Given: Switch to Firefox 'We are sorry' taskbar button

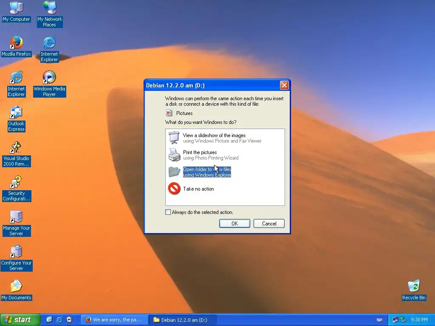Looking at the screenshot, I should coord(114,320).
